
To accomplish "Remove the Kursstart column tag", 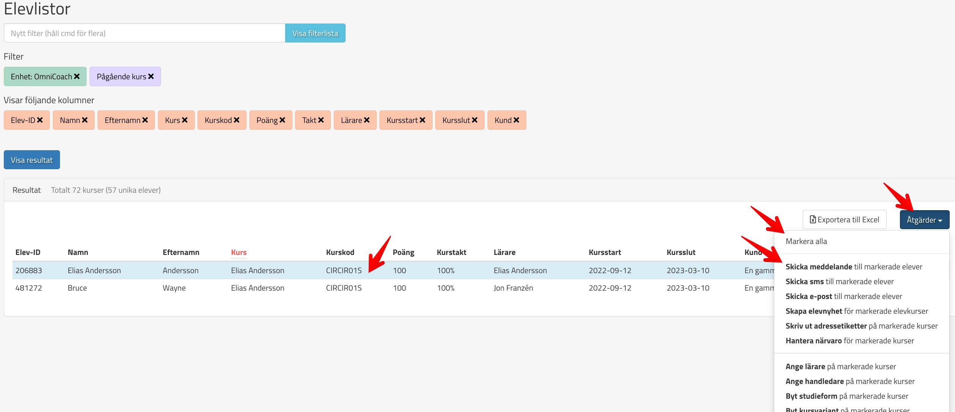I will click(422, 120).
